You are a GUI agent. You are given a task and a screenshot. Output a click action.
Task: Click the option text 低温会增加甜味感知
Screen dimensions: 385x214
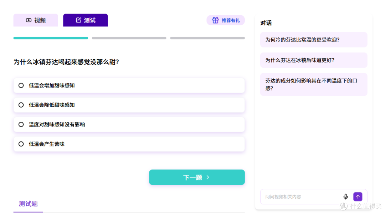click(52, 85)
